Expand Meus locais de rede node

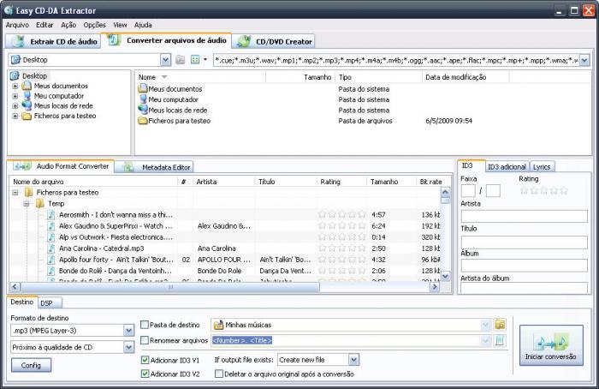tap(15, 106)
